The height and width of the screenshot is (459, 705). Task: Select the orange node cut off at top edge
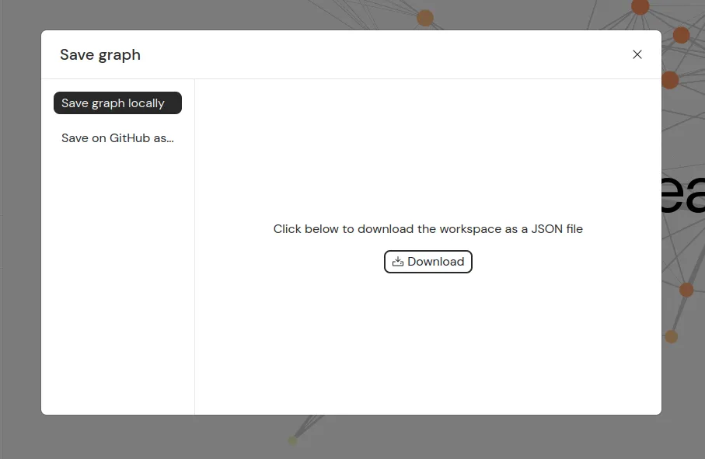click(x=640, y=6)
